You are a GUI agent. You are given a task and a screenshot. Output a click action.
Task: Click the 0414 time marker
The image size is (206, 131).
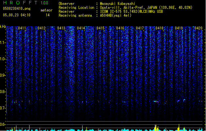pyautogui.click(x=81, y=28)
